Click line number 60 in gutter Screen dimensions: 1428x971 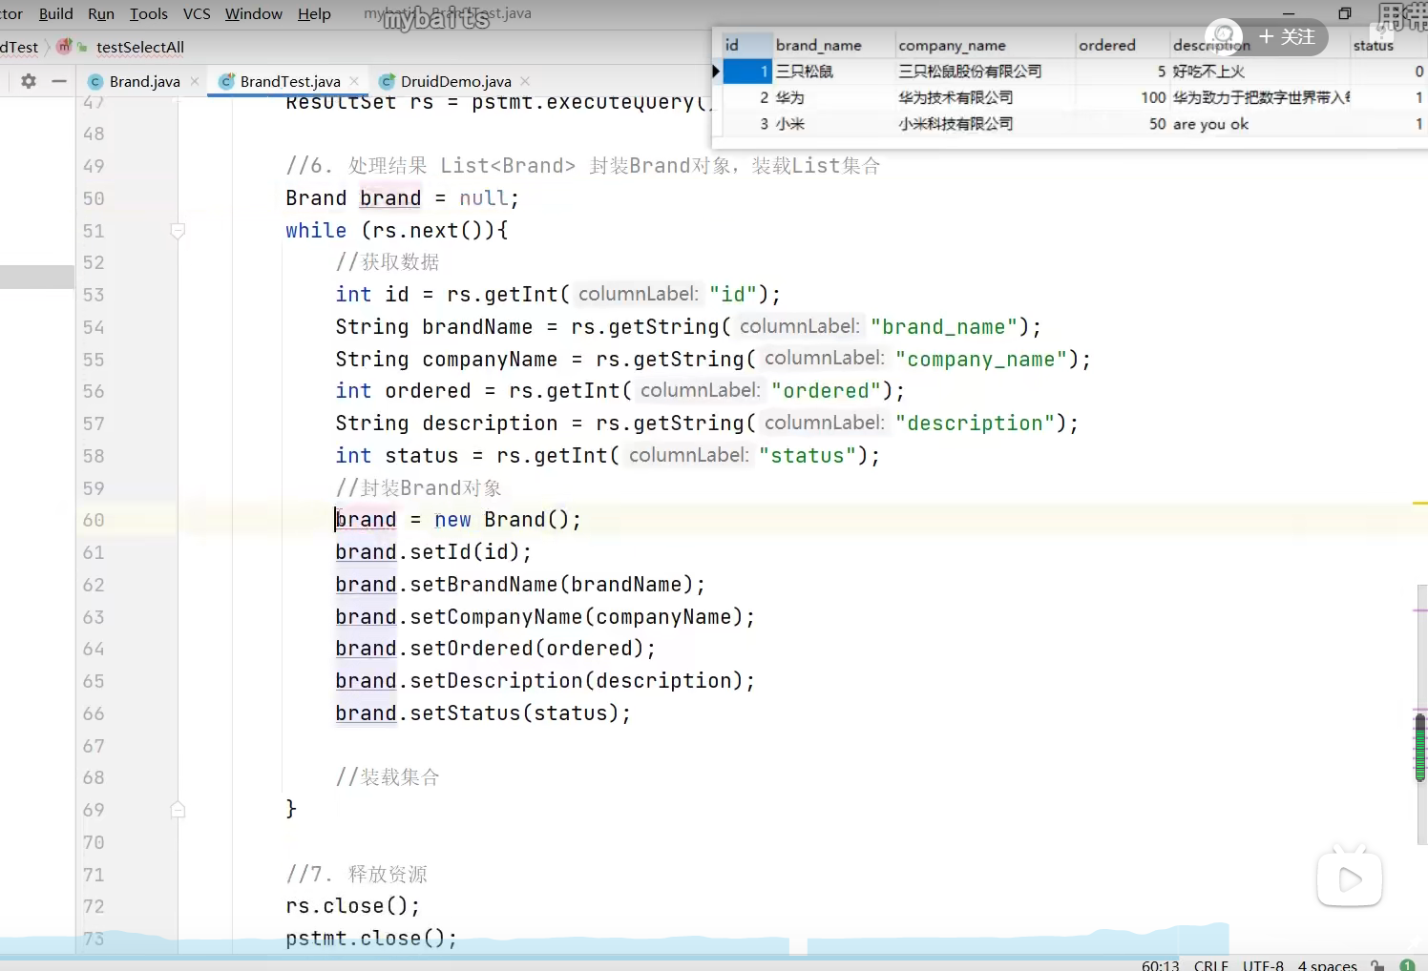[x=94, y=520]
